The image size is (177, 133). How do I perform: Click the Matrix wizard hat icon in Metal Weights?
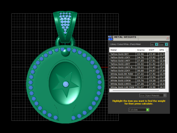110,38
